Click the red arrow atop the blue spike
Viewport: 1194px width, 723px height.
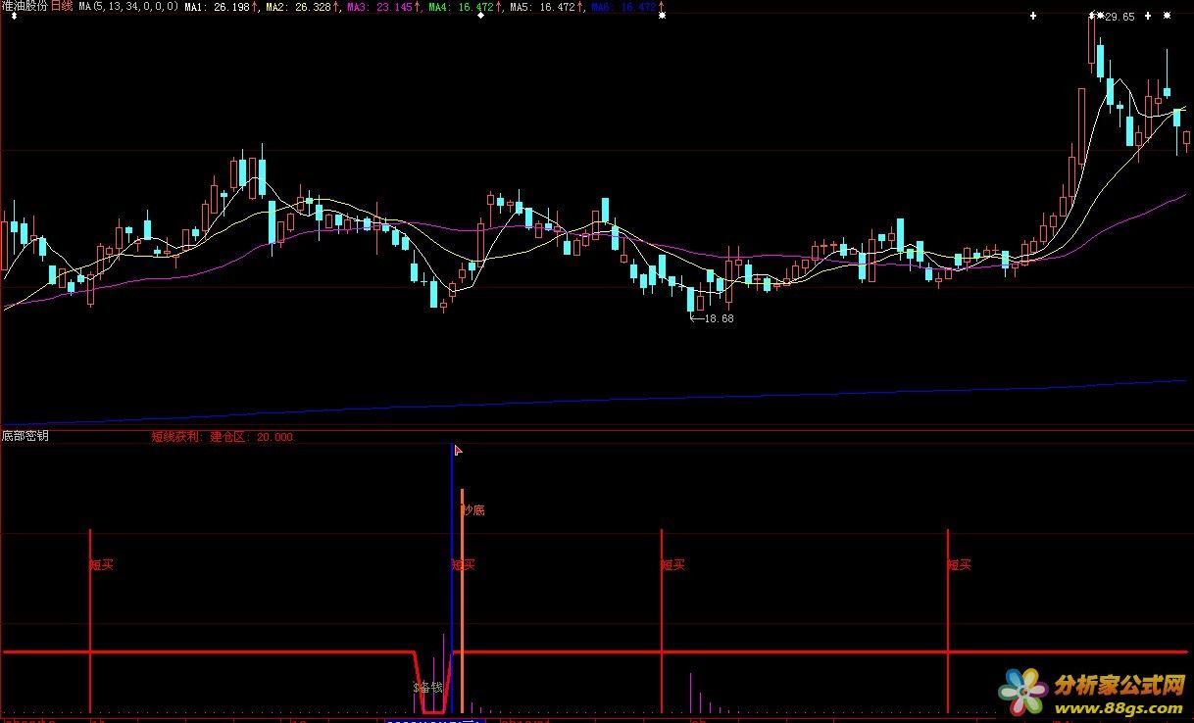pyautogui.click(x=458, y=450)
